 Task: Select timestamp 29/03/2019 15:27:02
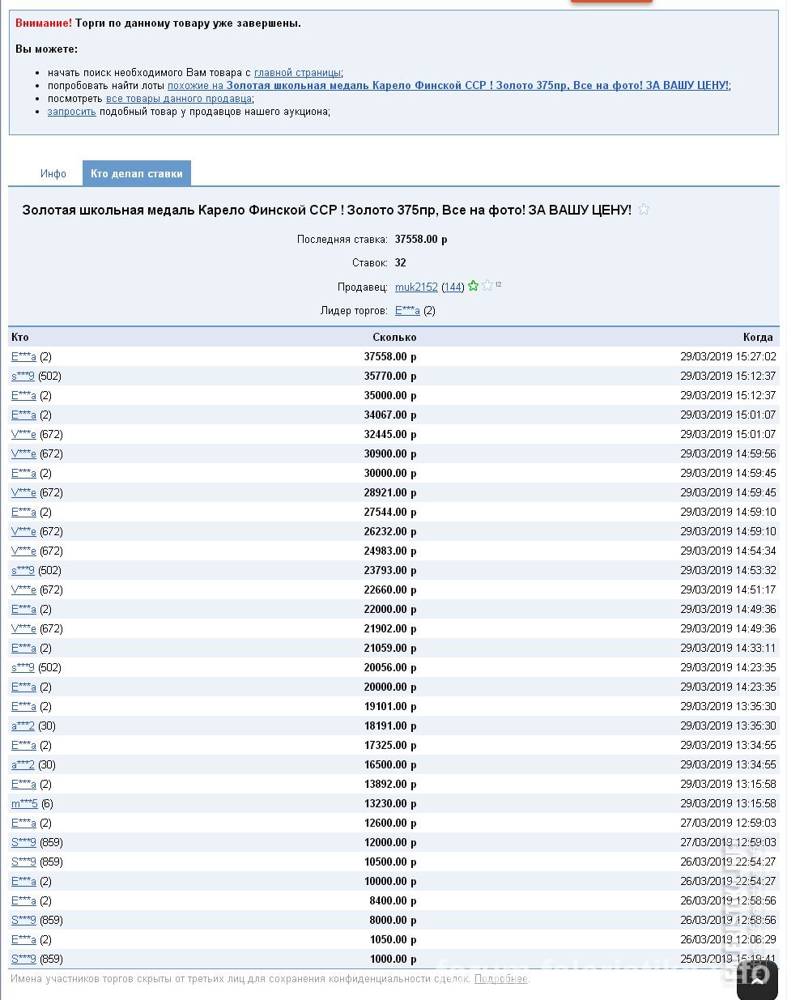pyautogui.click(x=728, y=356)
